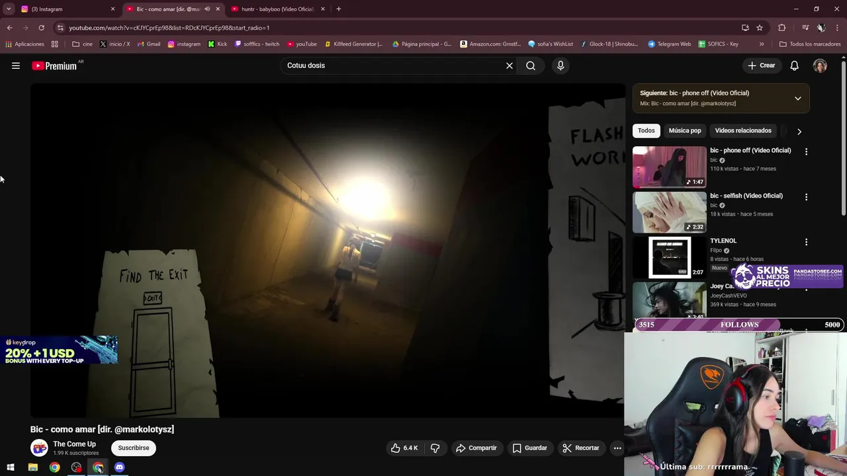Close the Instagram tab

point(112,9)
